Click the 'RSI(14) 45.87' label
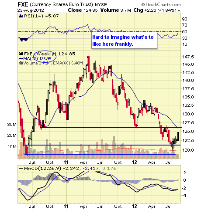Image resolution: width=201 pixels, height=210 pixels. [42, 16]
